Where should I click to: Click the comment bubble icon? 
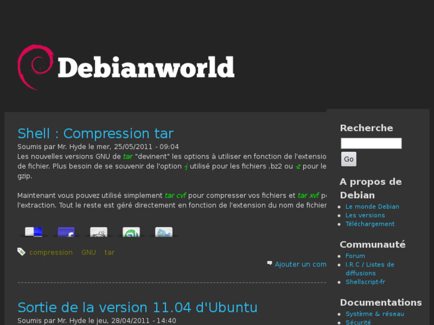click(270, 263)
